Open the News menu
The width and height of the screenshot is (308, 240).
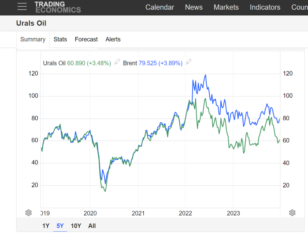pos(194,7)
